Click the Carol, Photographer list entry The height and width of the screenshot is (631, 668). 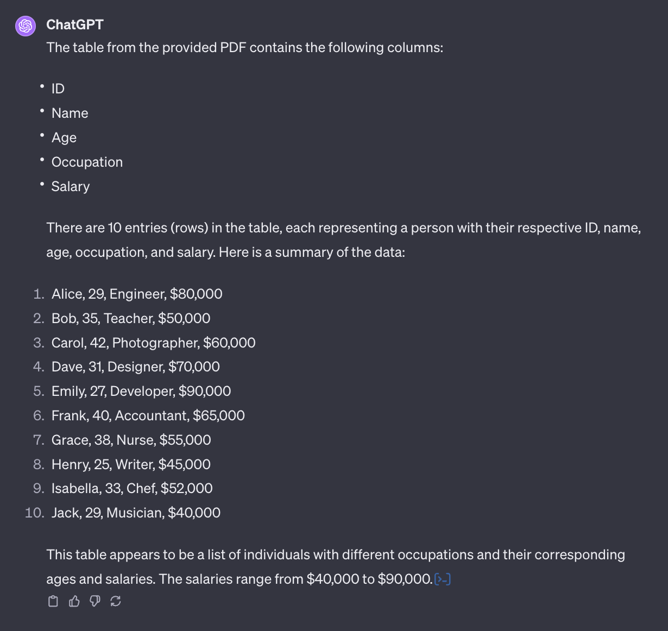153,343
